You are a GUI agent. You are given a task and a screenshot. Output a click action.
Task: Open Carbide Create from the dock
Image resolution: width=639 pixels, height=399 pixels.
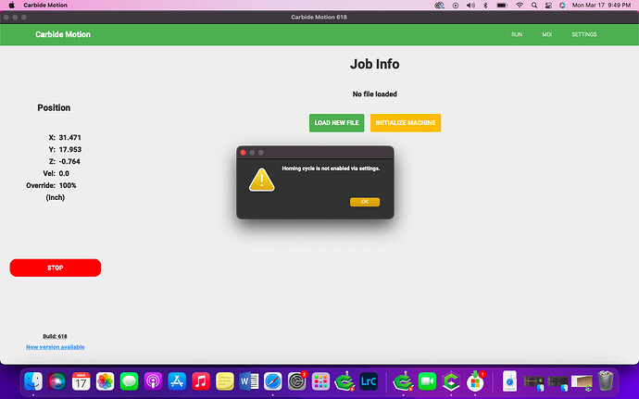451,381
